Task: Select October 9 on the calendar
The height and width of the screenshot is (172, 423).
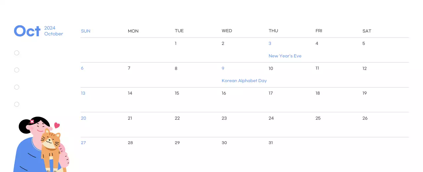Action: coord(223,69)
